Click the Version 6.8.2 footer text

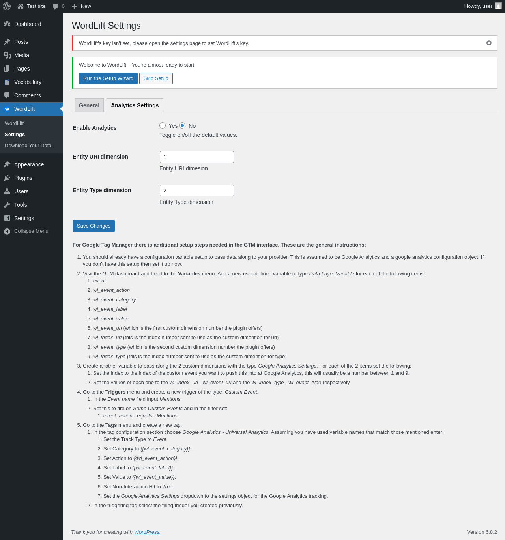pyautogui.click(x=482, y=532)
